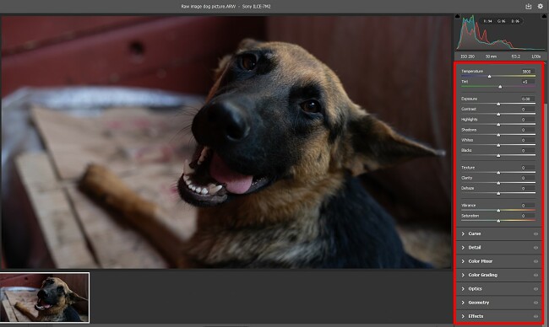
Task: Click the Temperature slider handle
Action: (490, 76)
